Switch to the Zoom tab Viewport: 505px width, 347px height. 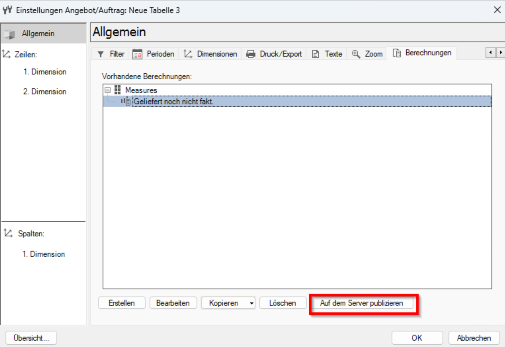pos(367,54)
